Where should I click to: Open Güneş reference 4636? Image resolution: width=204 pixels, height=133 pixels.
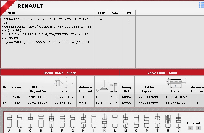click(16, 97)
